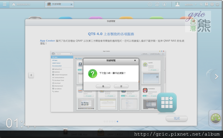The height and width of the screenshot is (138, 223).
Task: Click 是 in the dialog
Action: 103,86
